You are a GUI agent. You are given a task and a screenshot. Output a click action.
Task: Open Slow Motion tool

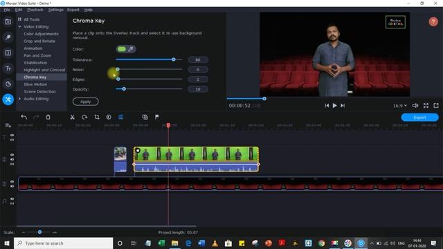[35, 84]
